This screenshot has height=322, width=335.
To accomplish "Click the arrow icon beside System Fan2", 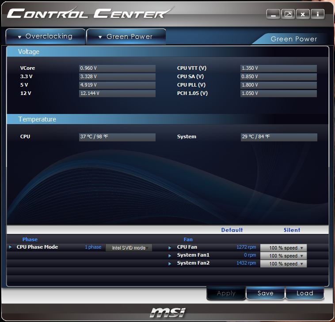I will tap(170, 264).
